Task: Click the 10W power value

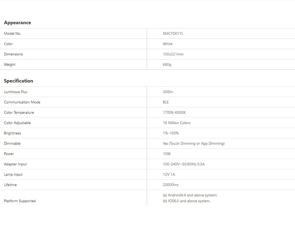Action: (x=167, y=154)
